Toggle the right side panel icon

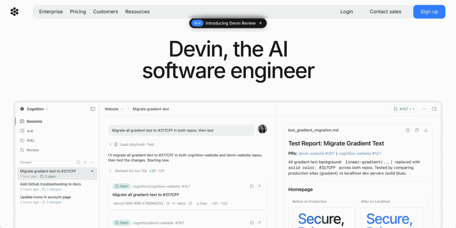coord(434,109)
